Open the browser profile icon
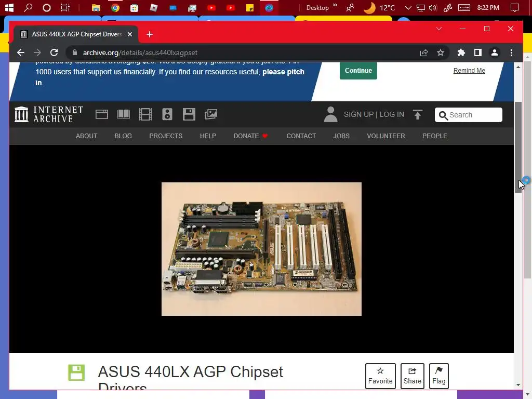Screen dimensions: 532x399 tap(495, 52)
